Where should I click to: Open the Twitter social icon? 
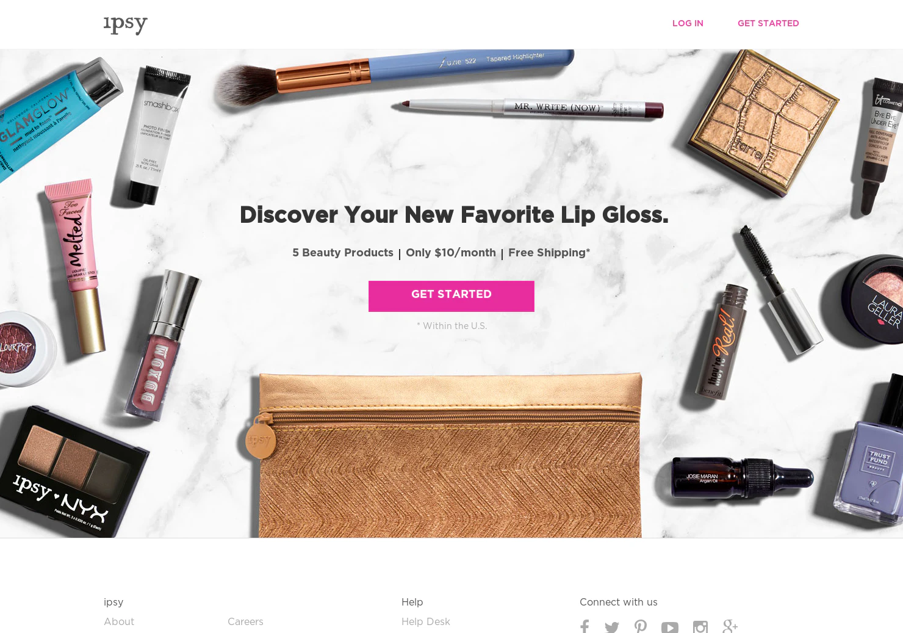pyautogui.click(x=612, y=627)
